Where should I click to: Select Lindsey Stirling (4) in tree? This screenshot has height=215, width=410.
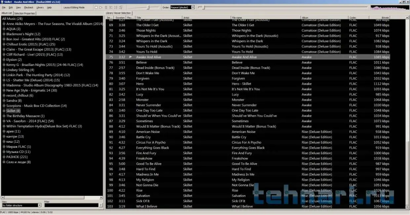tap(20, 70)
